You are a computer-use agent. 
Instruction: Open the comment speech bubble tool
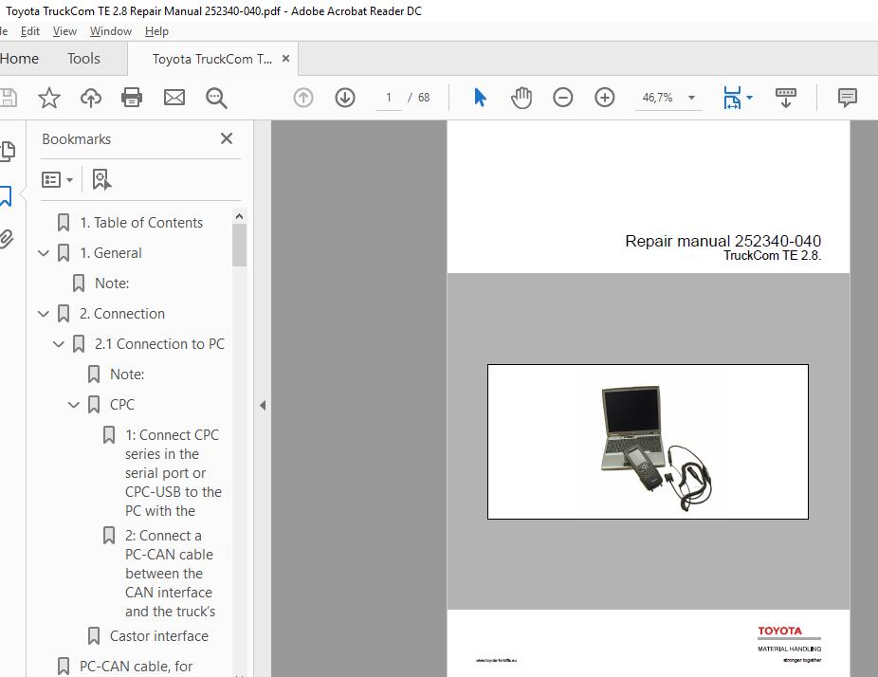tap(848, 98)
